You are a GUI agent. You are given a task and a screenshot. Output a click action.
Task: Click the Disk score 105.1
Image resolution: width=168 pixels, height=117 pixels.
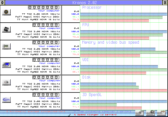click(75, 86)
